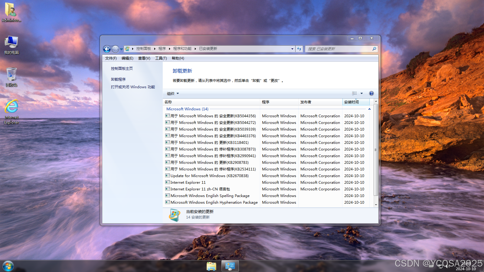
Task: Open the 文件(F) menu
Action: click(x=111, y=58)
